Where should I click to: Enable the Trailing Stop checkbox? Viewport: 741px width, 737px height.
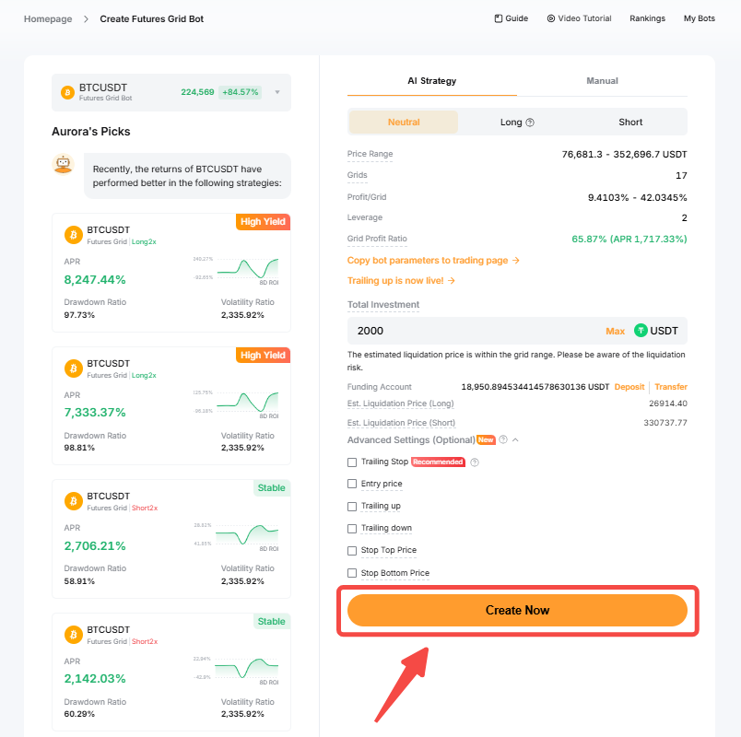[352, 462]
